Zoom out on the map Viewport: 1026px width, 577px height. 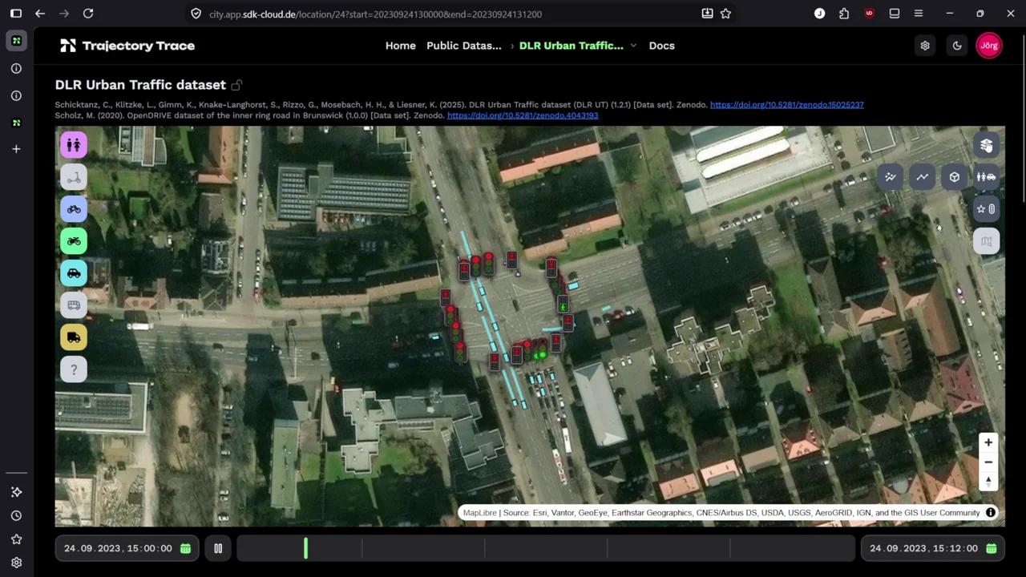pyautogui.click(x=988, y=462)
